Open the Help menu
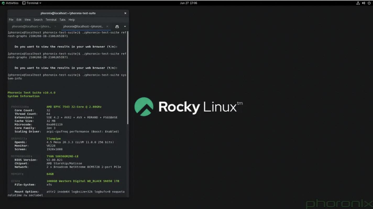 [72, 20]
